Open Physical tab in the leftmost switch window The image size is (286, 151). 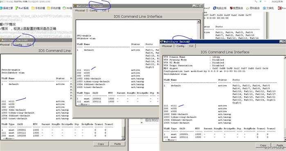(x=5, y=45)
